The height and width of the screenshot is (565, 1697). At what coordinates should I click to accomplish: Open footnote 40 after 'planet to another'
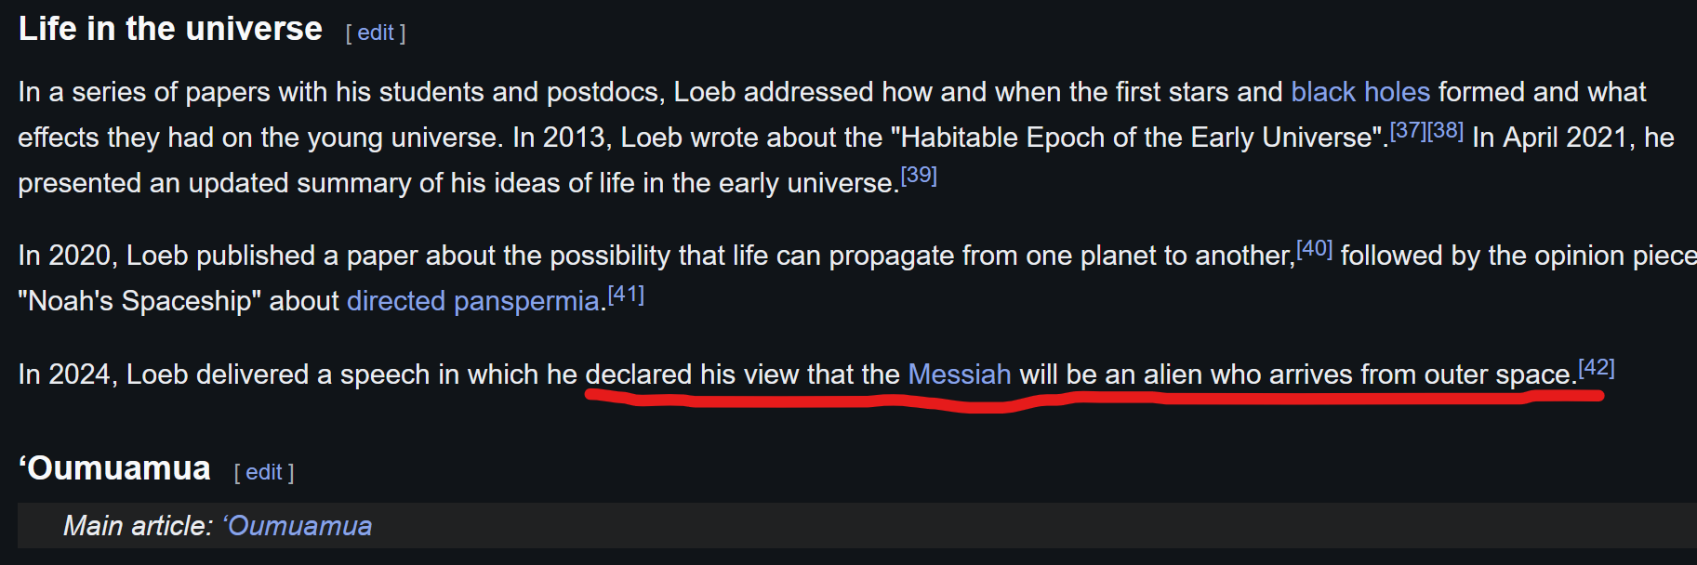[1314, 249]
